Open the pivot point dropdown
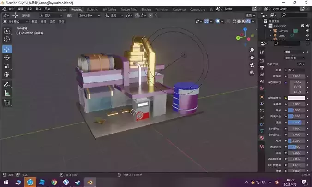Image resolution: width=312 pixels, height=187 pixels. tap(129, 15)
